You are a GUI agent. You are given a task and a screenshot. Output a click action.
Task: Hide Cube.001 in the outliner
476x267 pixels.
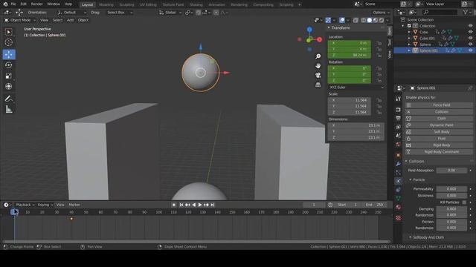(x=470, y=38)
